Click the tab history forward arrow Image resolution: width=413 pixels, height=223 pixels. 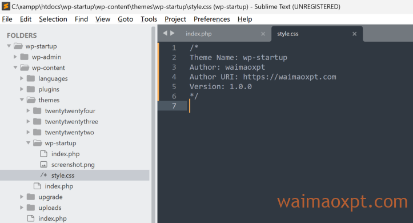[x=173, y=33]
